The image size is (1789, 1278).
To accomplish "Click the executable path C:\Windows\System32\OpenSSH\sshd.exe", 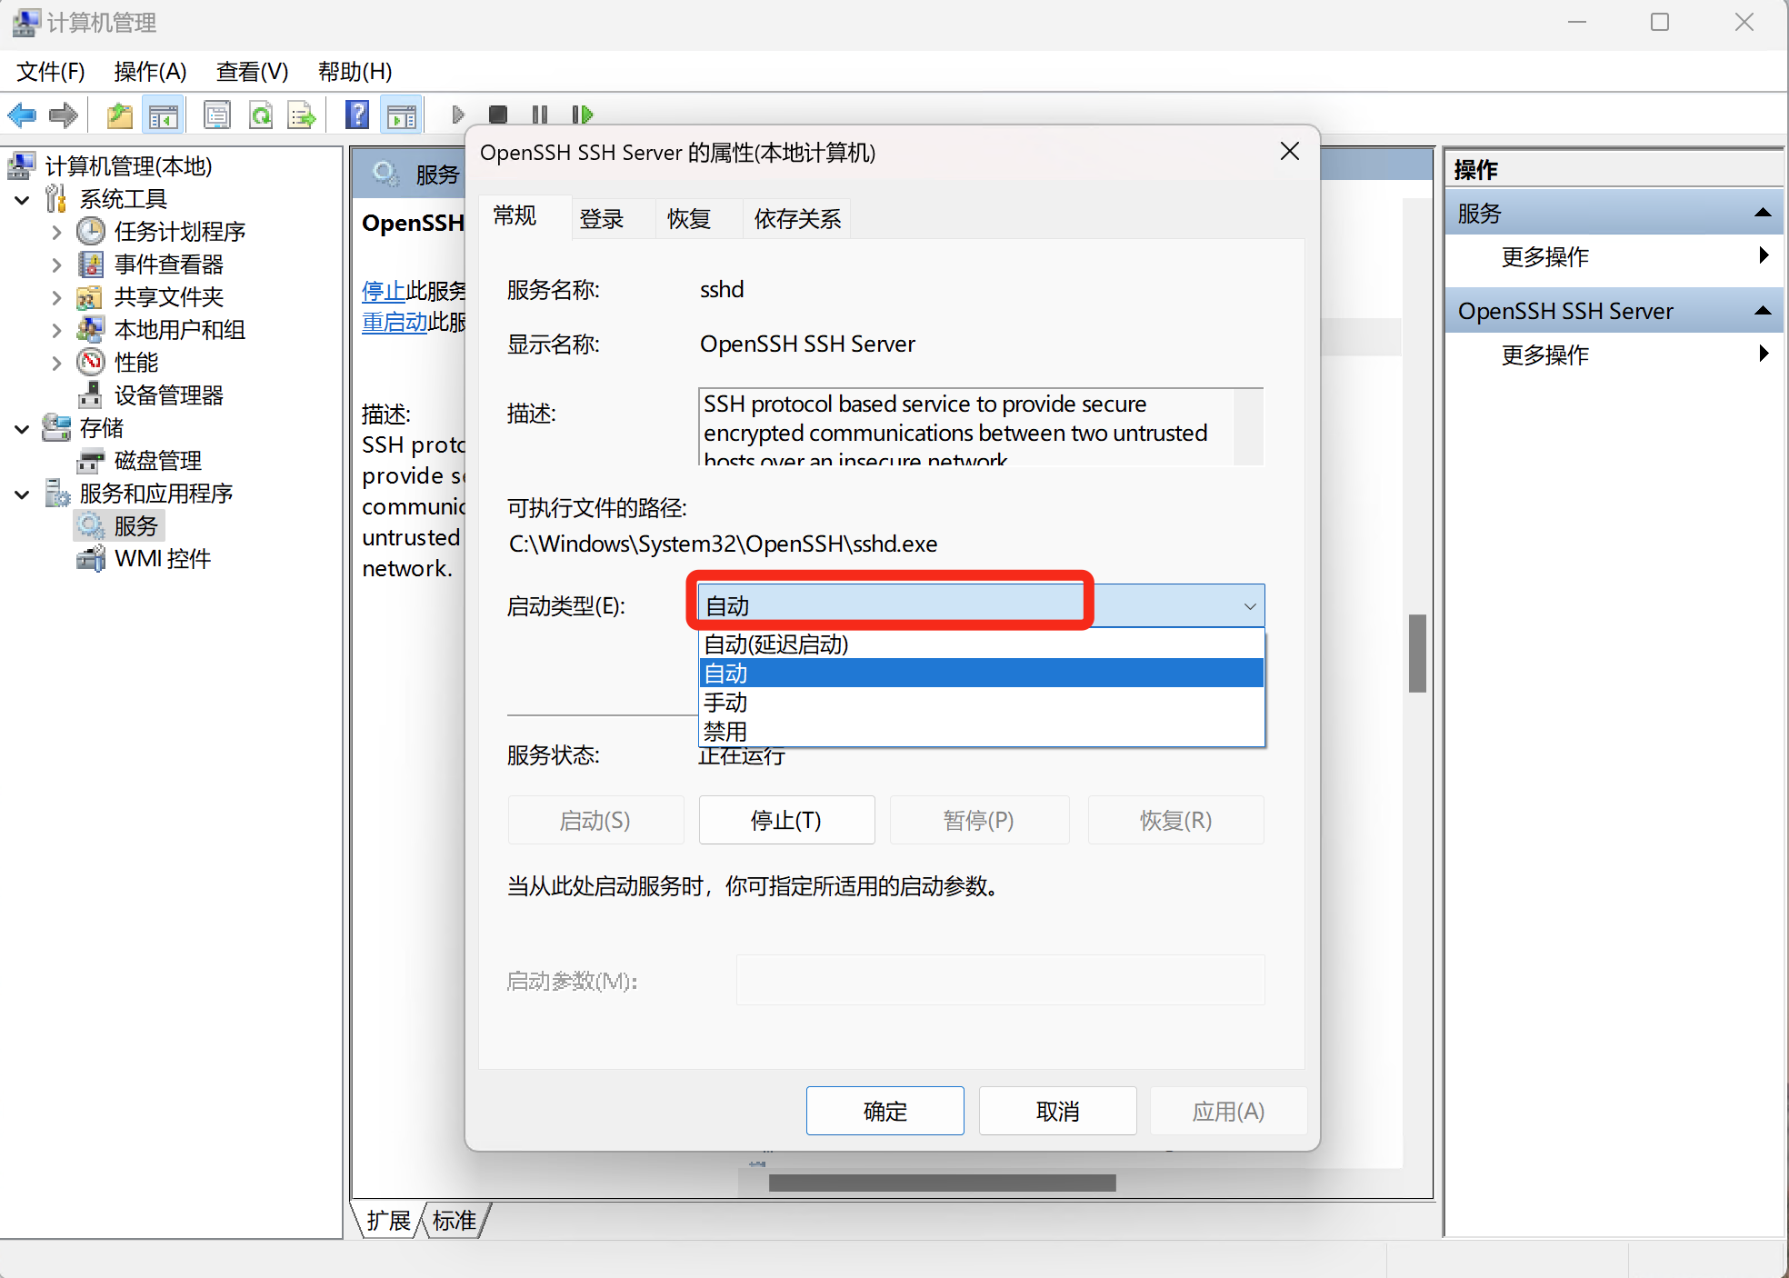I will (723, 544).
